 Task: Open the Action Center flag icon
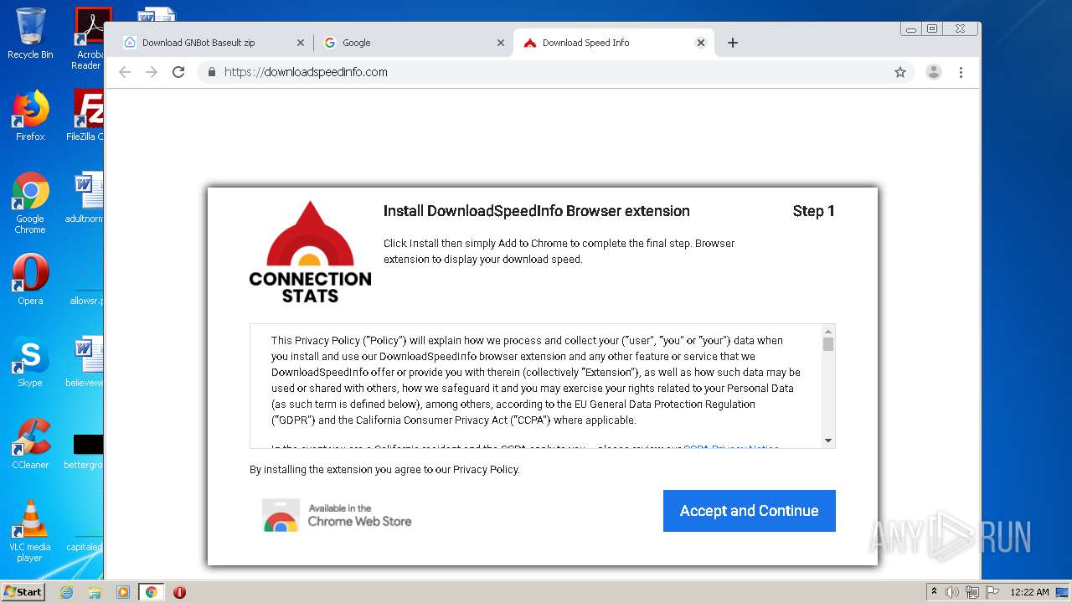tap(991, 592)
